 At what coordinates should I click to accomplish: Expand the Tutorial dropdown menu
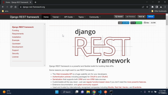(56, 17)
